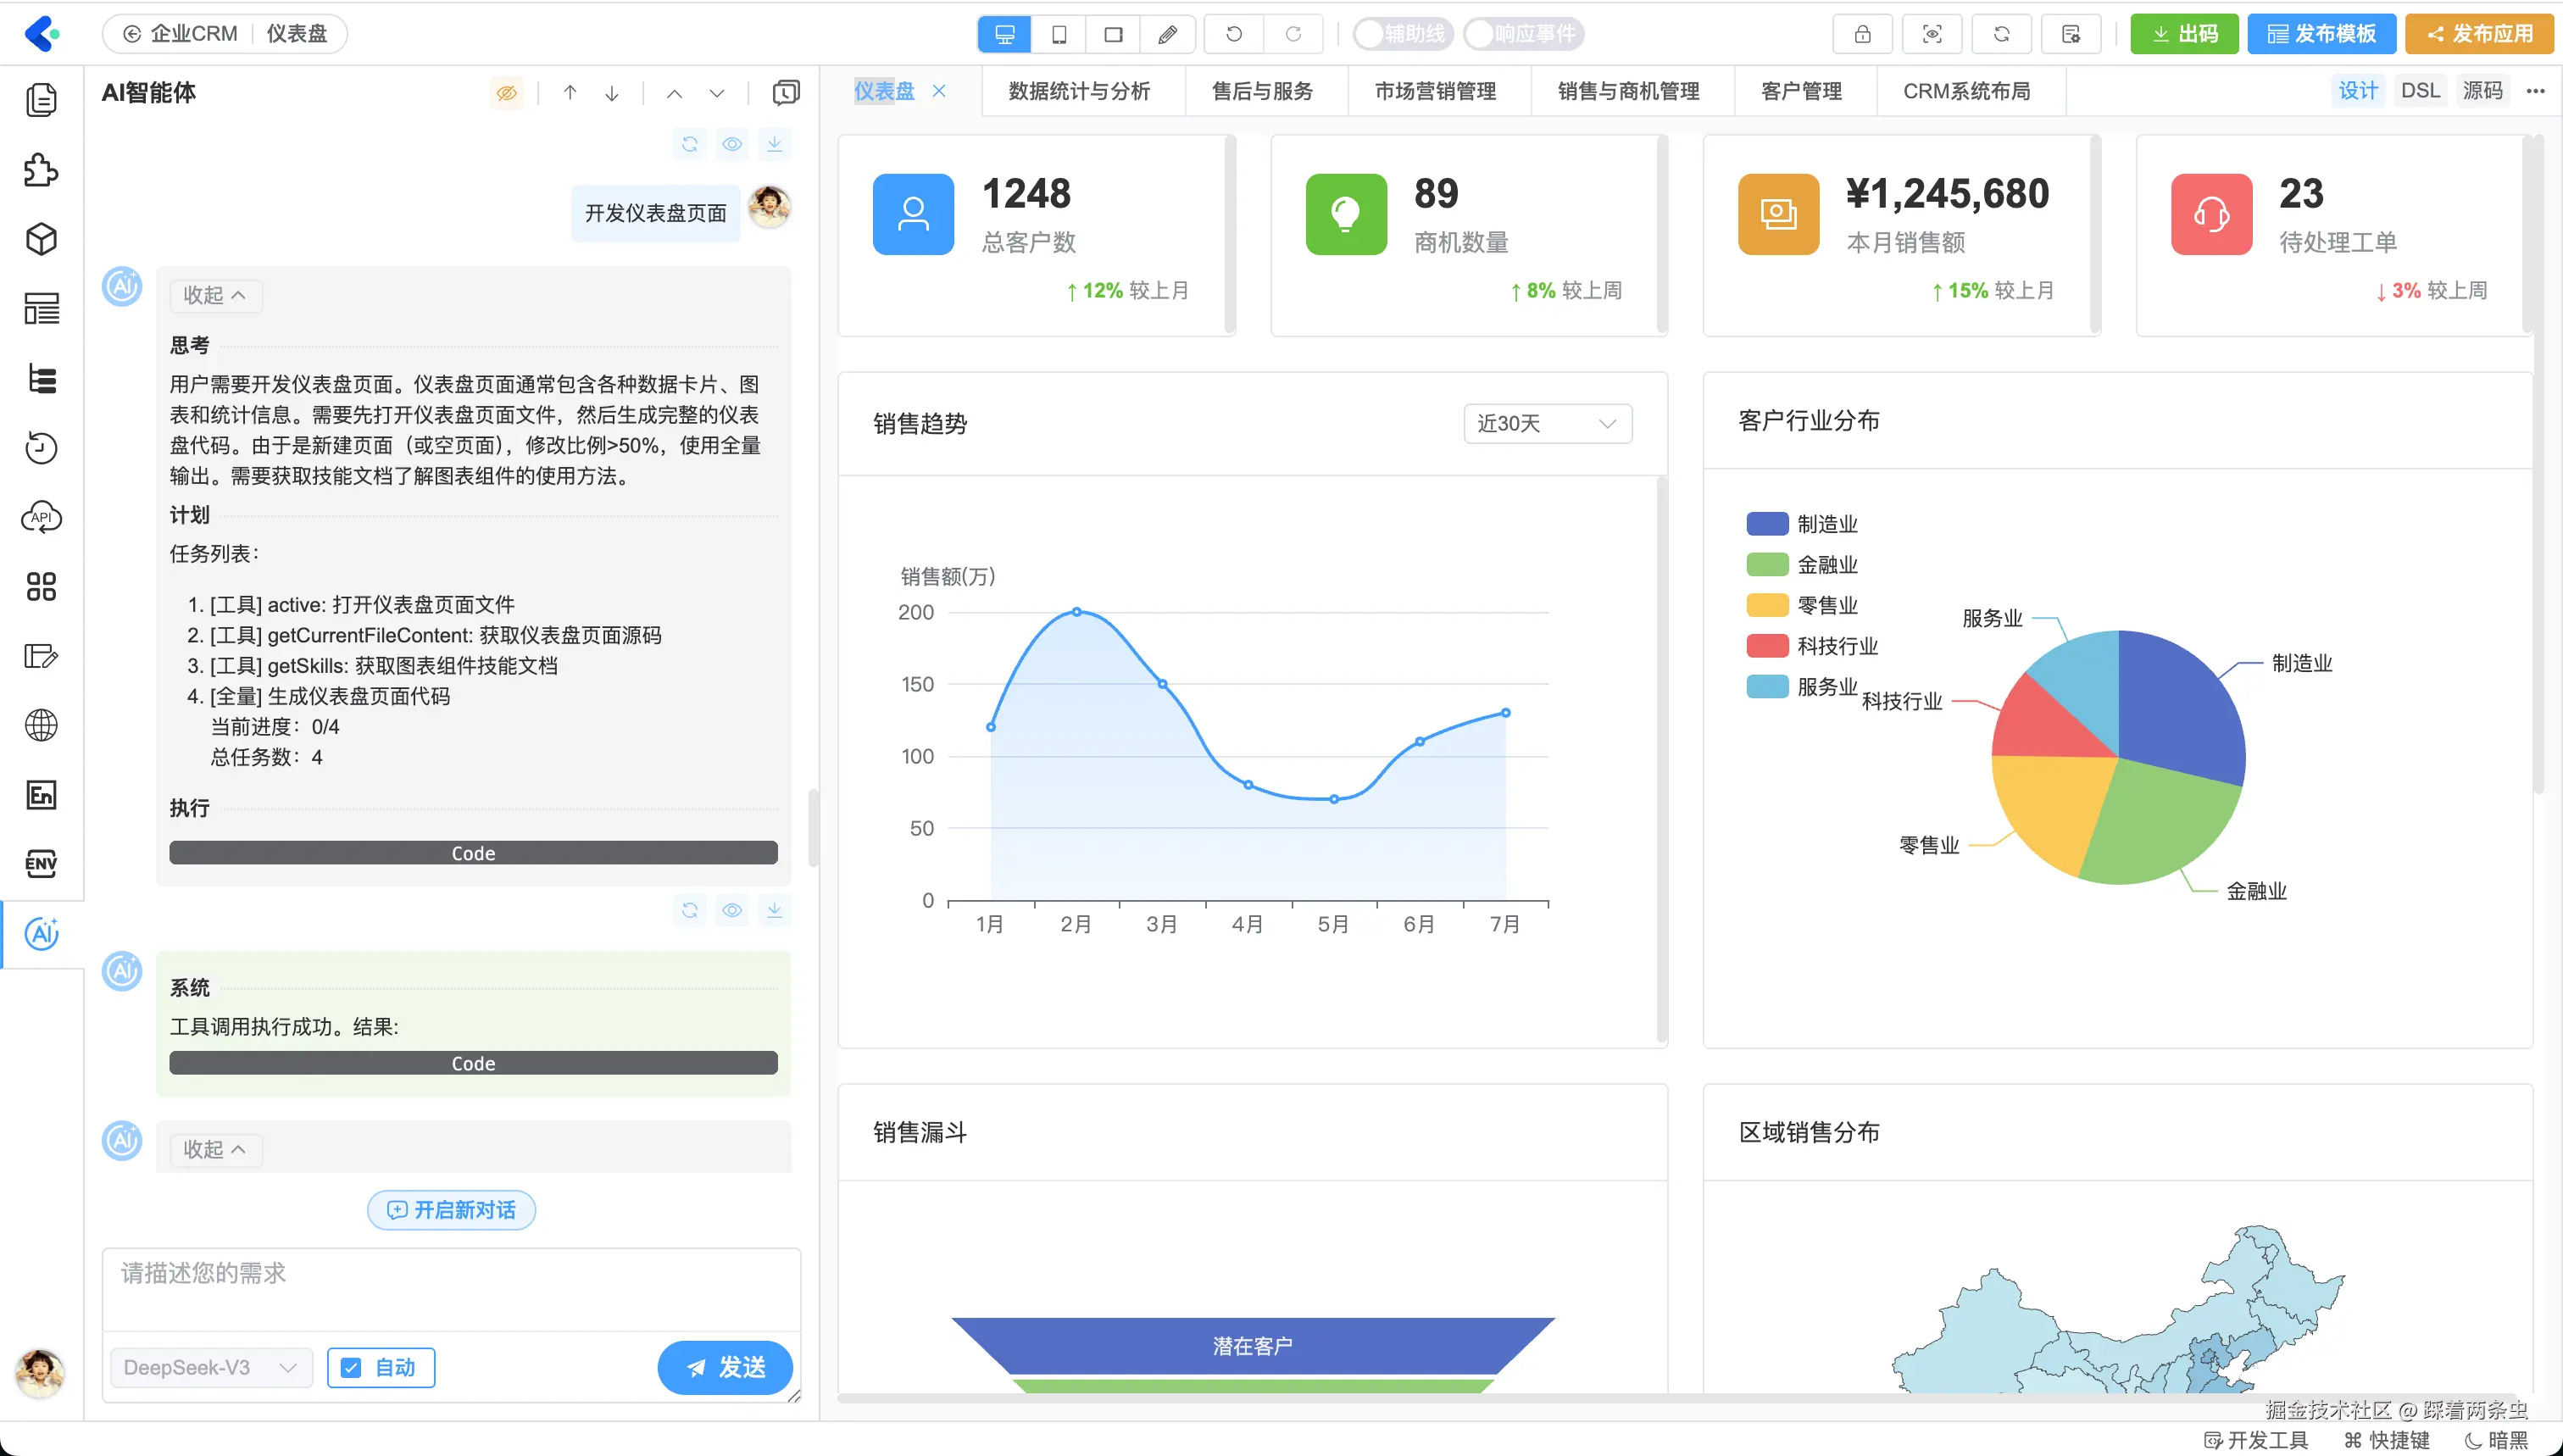Click the undo arrow in toolbar

1234,34
